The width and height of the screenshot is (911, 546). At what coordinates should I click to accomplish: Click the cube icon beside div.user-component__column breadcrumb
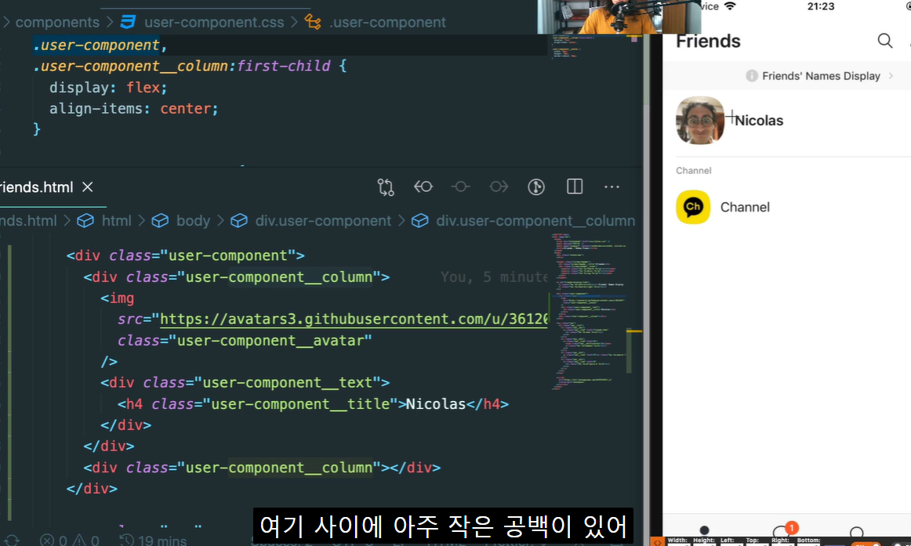[x=419, y=220]
